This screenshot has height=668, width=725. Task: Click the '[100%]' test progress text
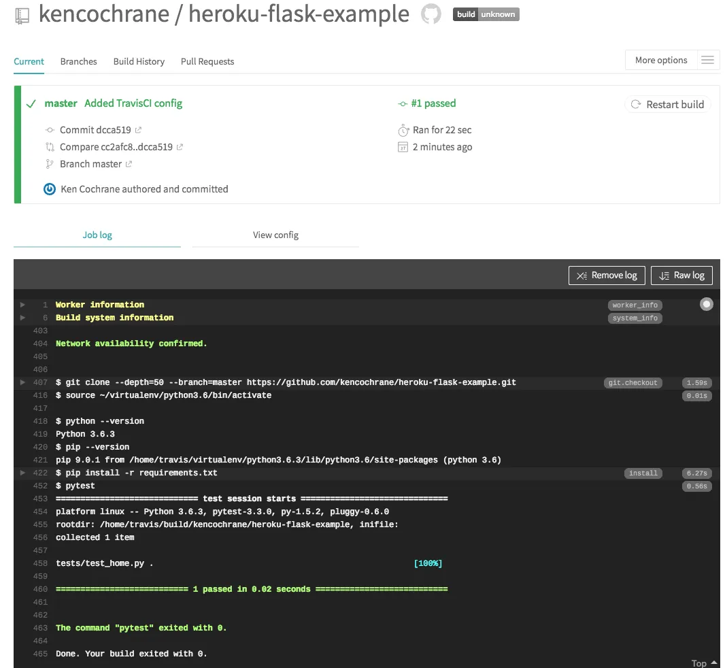(x=428, y=563)
